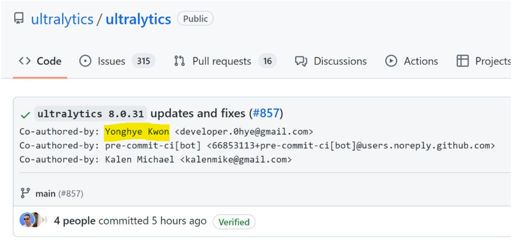The width and height of the screenshot is (513, 240).
Task: Click the green commit status checkmark
Action: click(25, 115)
